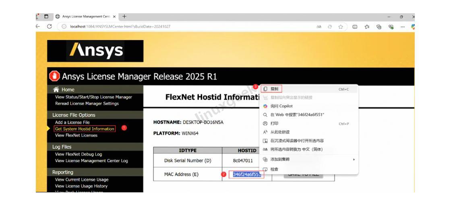Click the HOSTID column header
This screenshot has width=451, height=206.
[247, 150]
